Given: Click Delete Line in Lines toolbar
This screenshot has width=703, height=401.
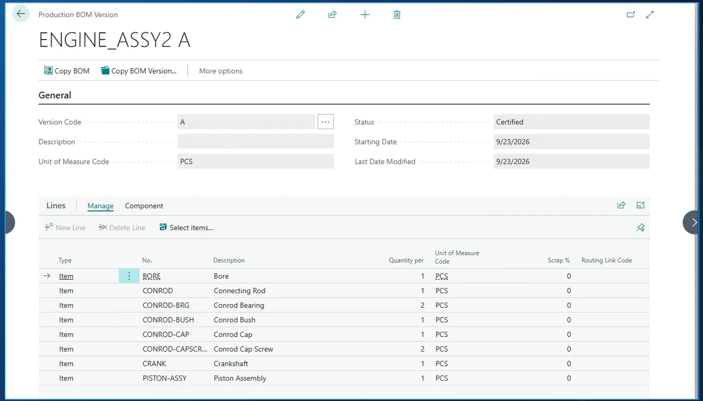Looking at the screenshot, I should 122,227.
